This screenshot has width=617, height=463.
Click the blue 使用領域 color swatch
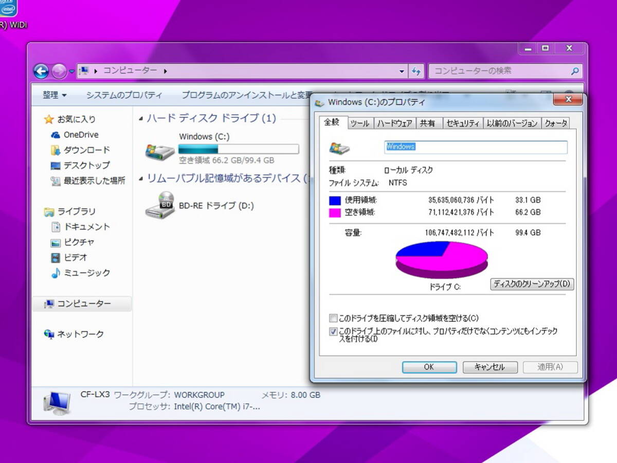pos(335,201)
